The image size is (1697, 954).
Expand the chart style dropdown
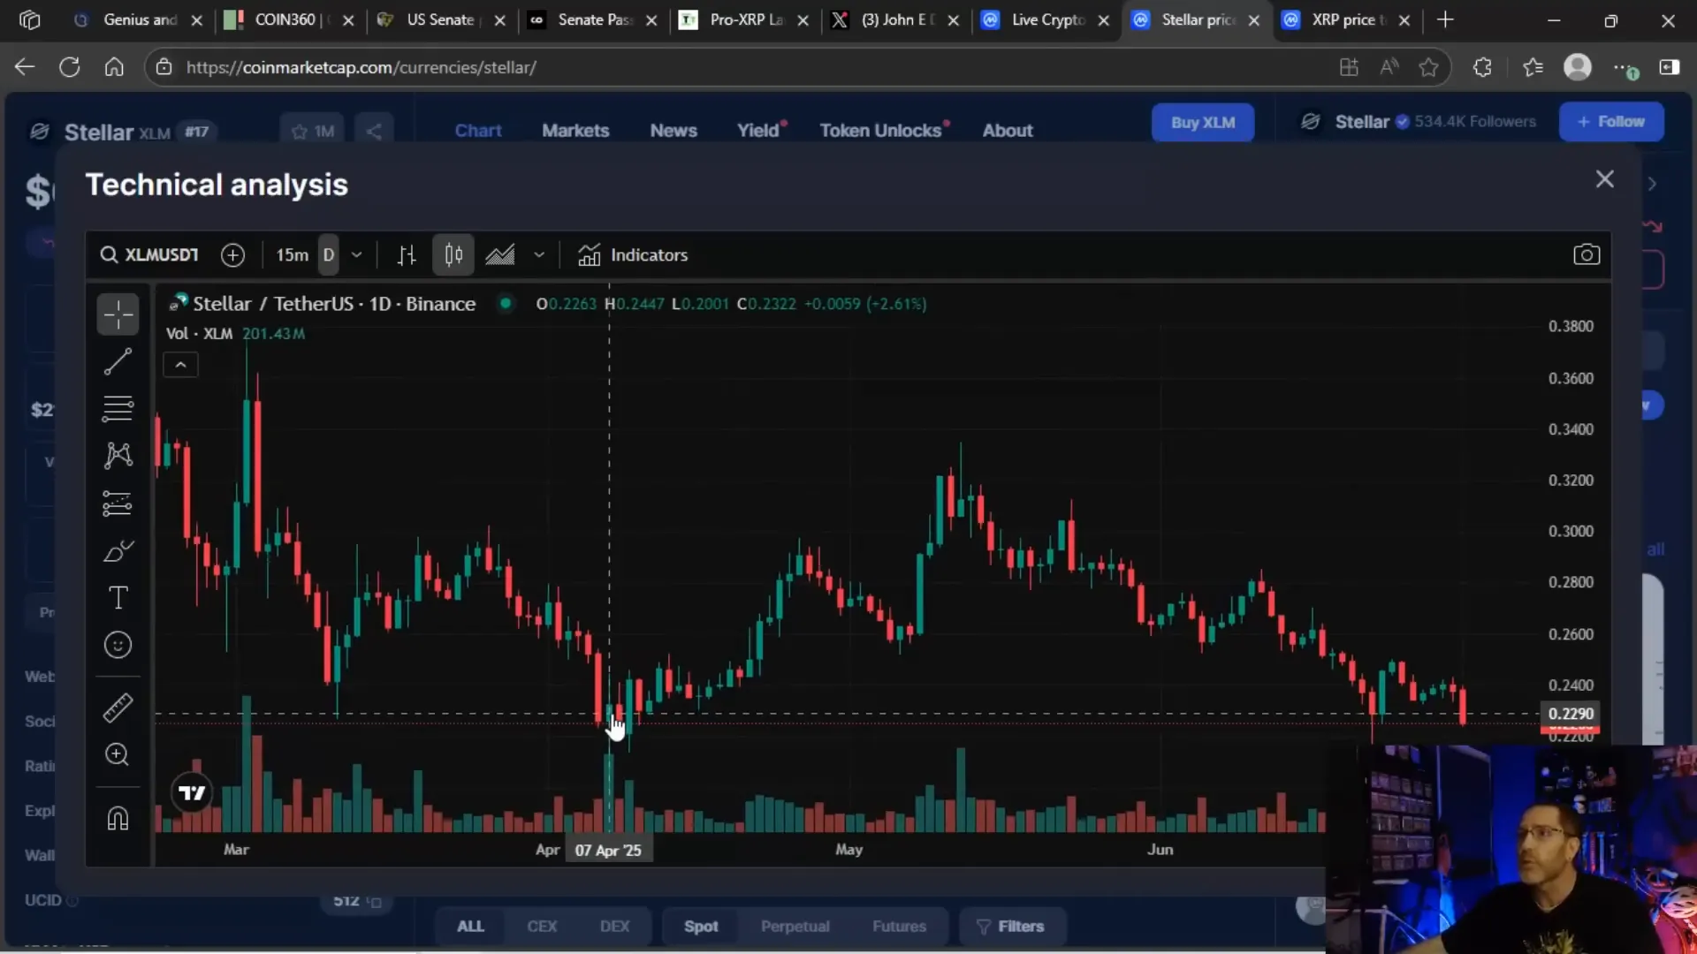coord(539,255)
